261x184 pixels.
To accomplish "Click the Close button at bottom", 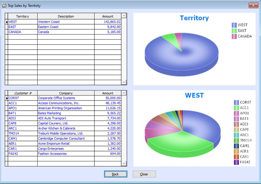I will pos(144,174).
